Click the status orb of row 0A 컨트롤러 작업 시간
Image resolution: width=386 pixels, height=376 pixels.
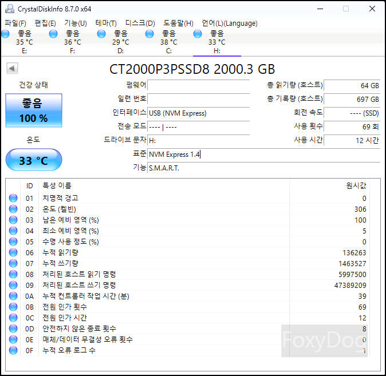[13, 296]
